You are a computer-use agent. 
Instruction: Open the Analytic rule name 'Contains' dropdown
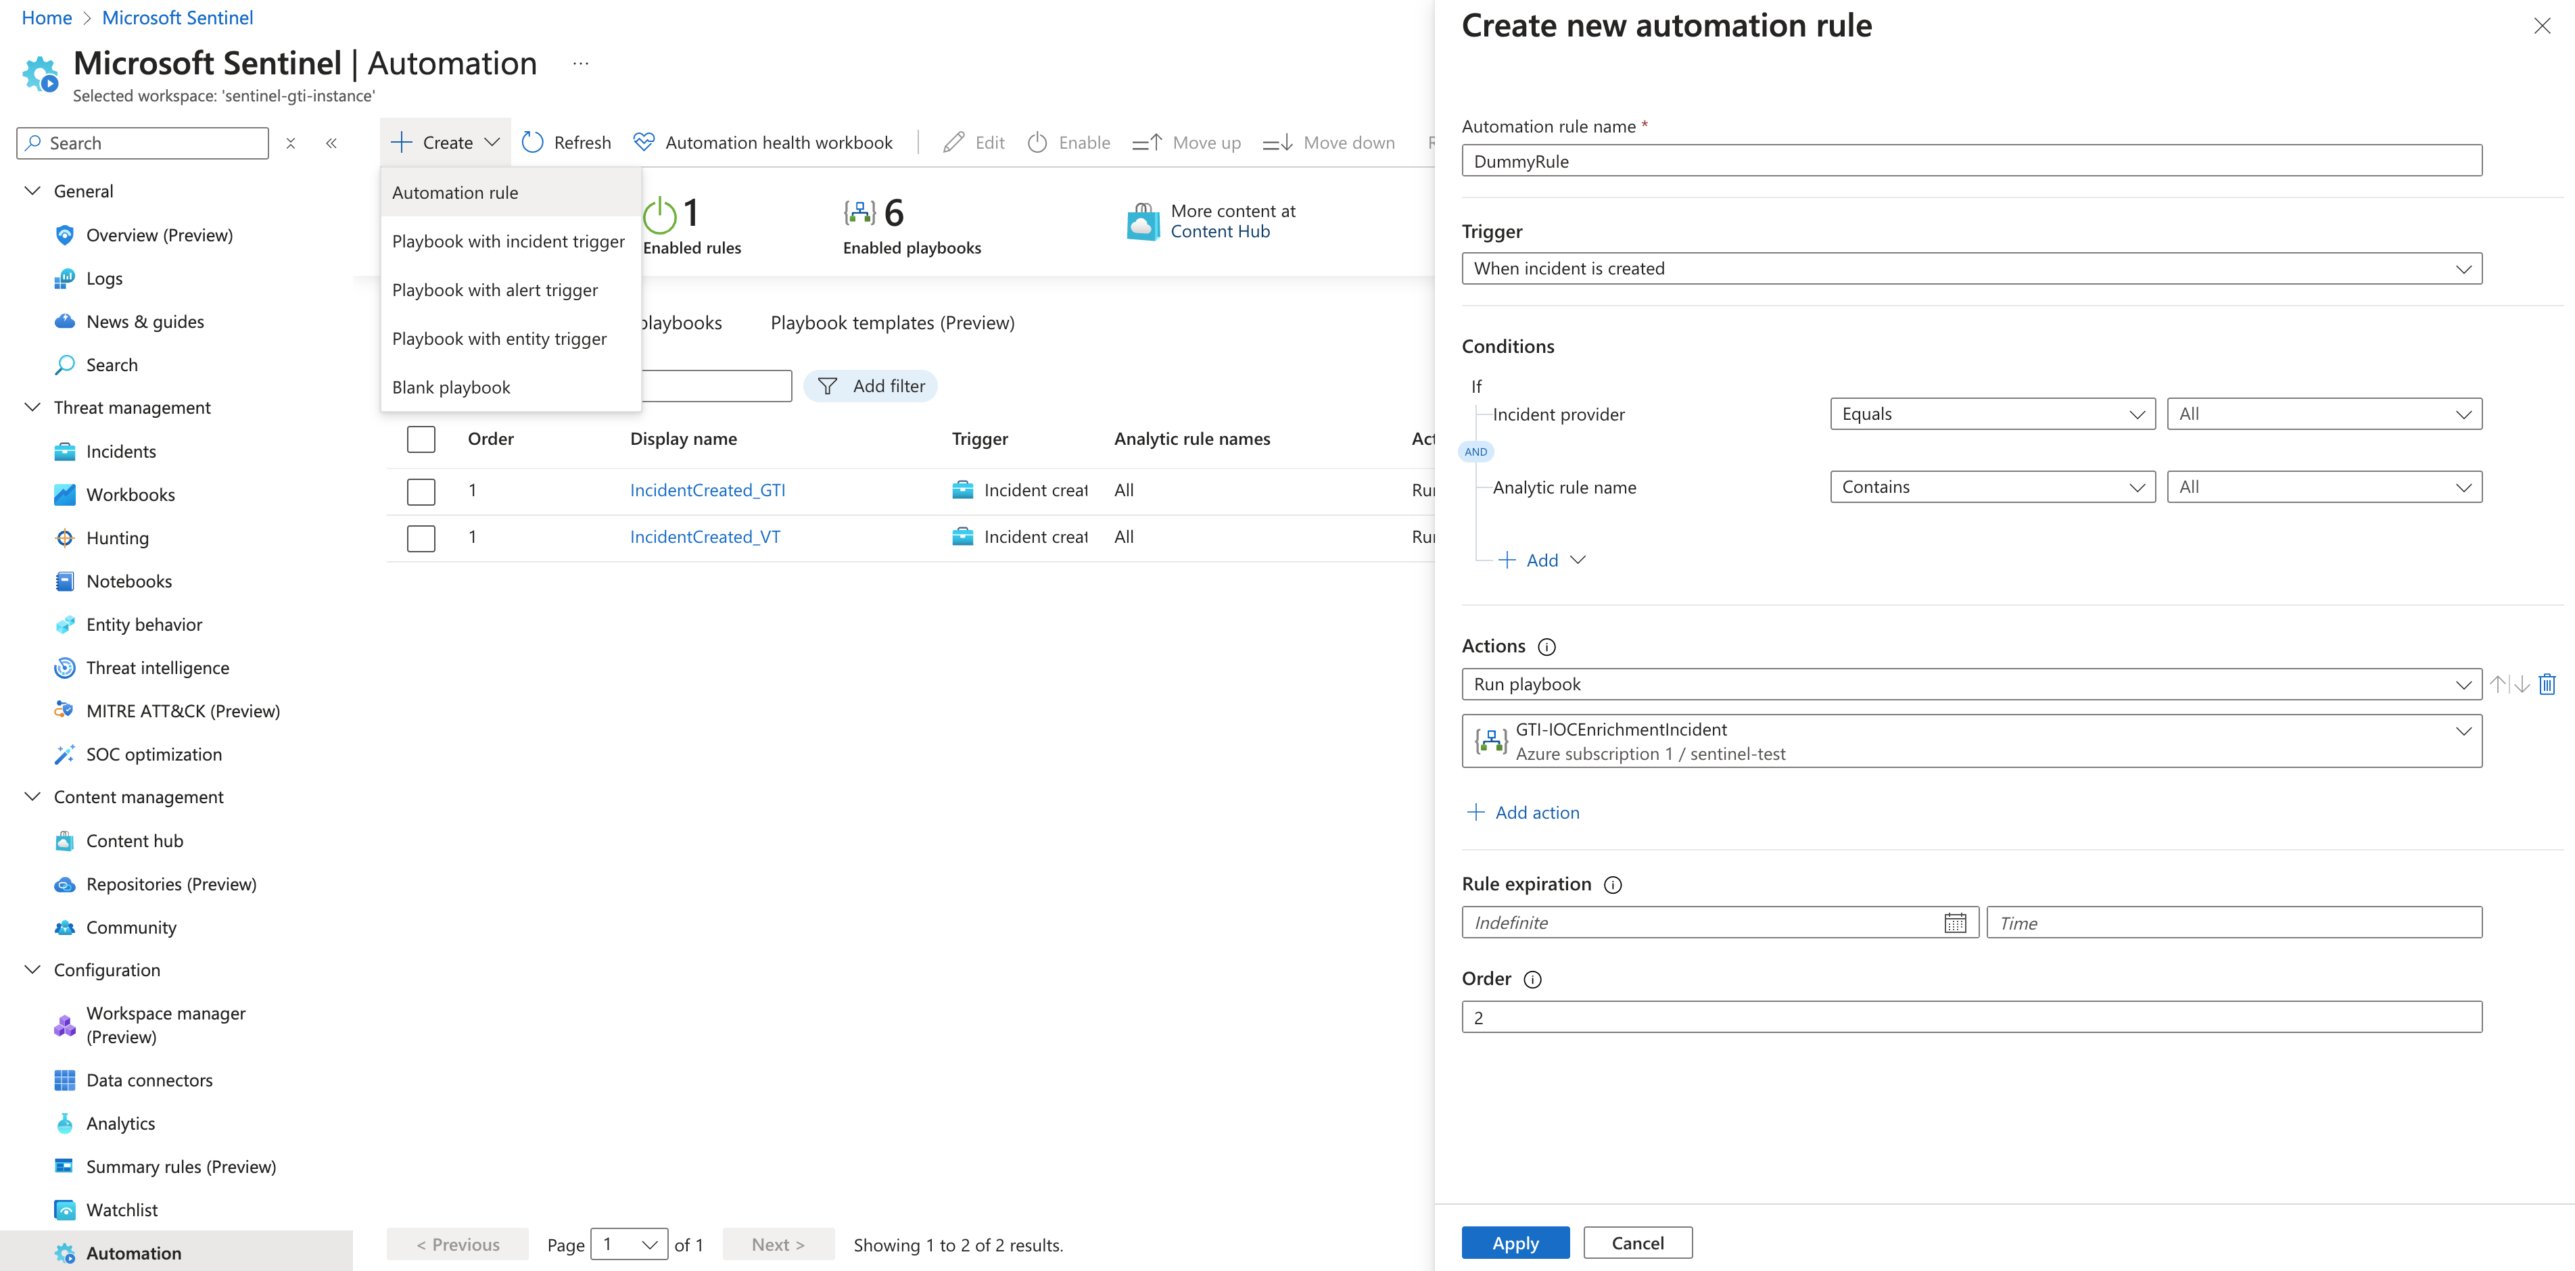(1992, 487)
